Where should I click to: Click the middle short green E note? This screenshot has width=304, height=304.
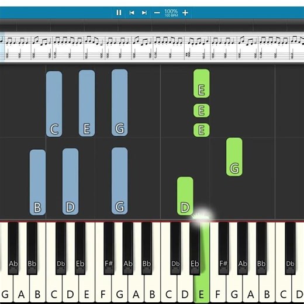202,110
